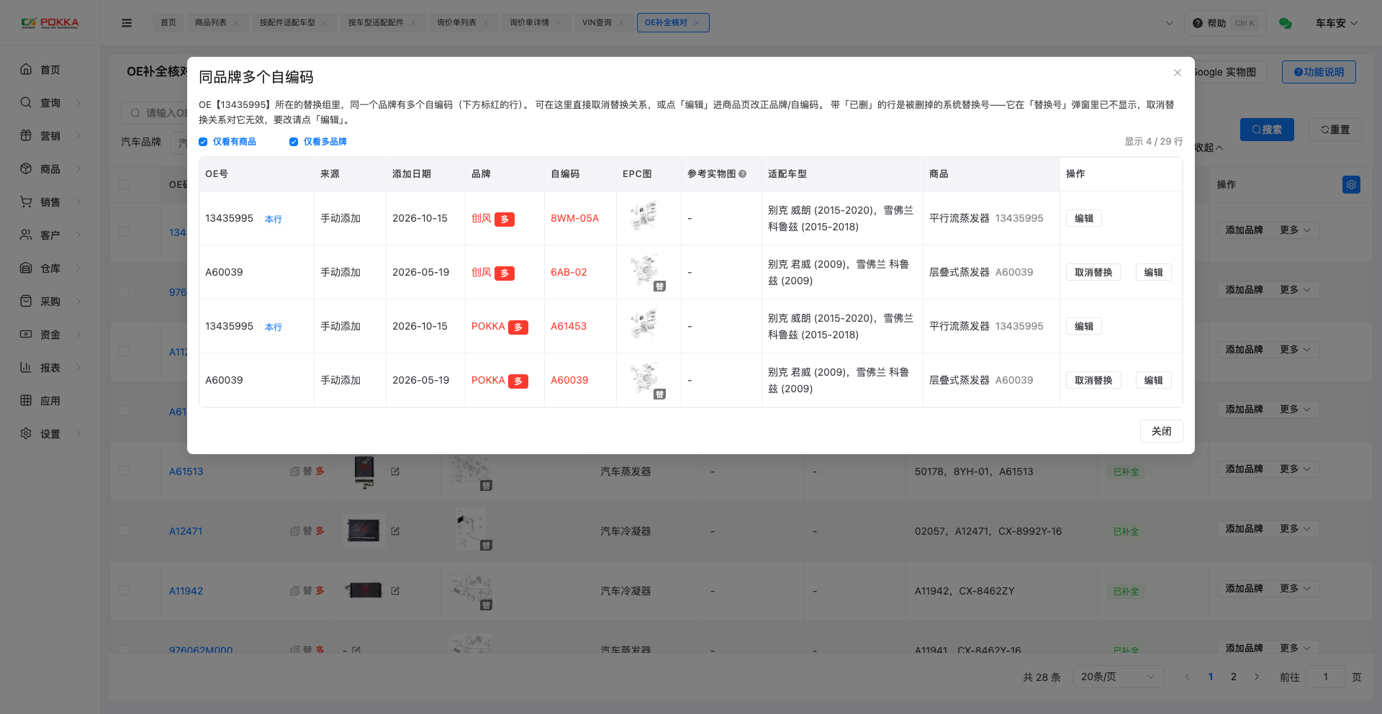1382x714 pixels.
Task: Open the 查询 search icon in sidebar
Action: click(26, 102)
